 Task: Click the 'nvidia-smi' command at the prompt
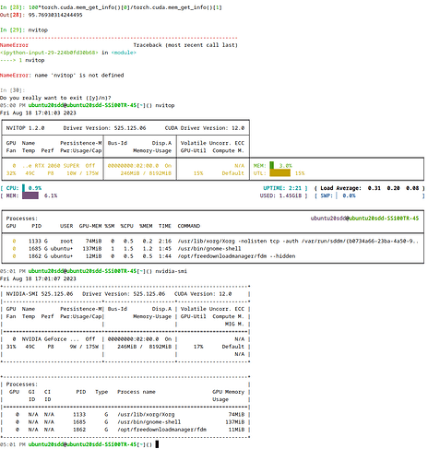pos(172,271)
